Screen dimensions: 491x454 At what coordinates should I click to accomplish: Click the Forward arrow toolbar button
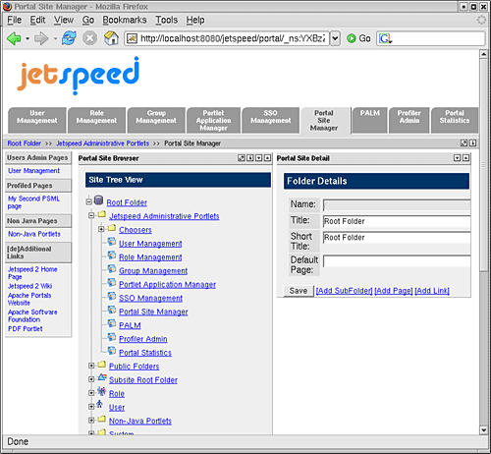41,38
